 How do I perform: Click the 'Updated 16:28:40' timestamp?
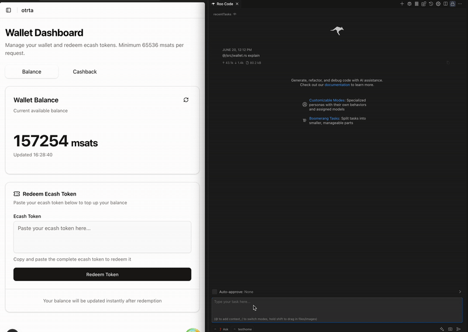click(33, 155)
